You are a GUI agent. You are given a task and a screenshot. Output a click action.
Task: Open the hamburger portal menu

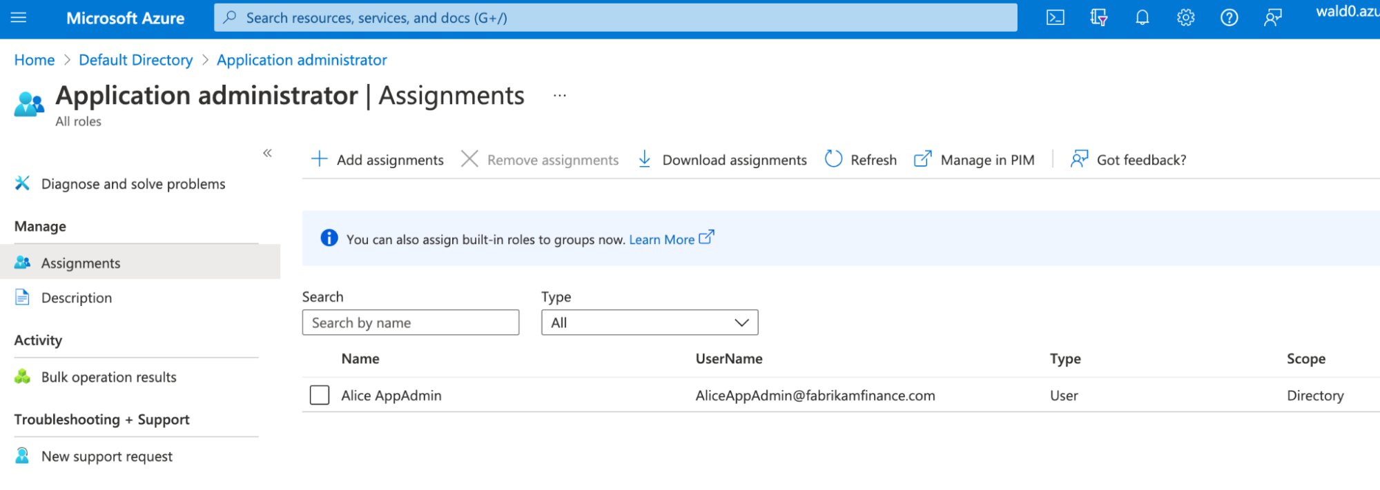(x=19, y=18)
